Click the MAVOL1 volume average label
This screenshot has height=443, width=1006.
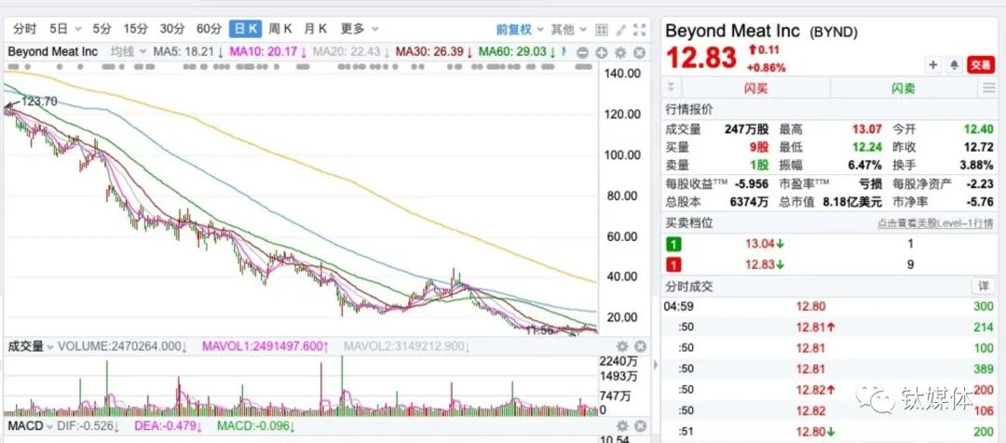266,347
